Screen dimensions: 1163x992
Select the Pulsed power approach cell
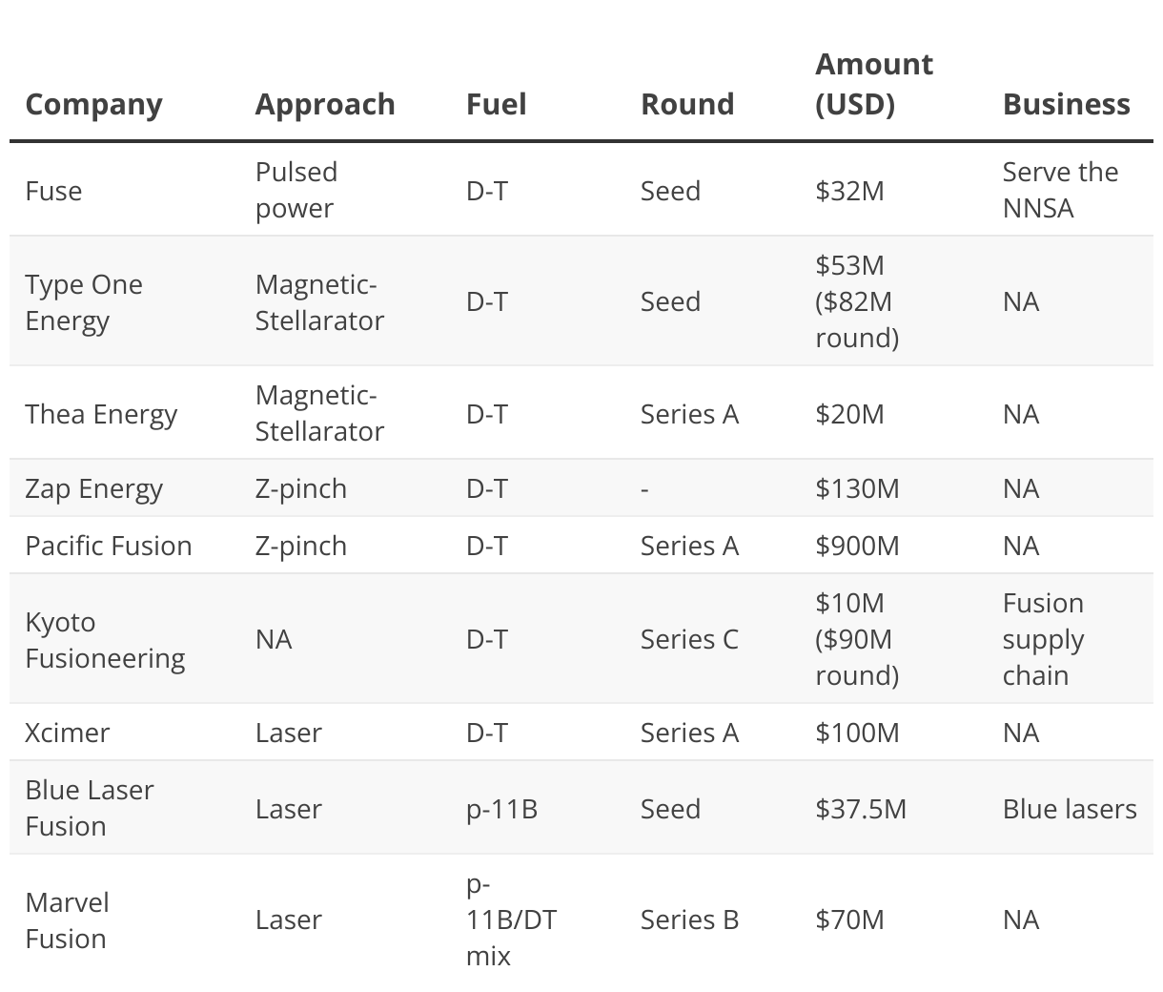(x=296, y=190)
